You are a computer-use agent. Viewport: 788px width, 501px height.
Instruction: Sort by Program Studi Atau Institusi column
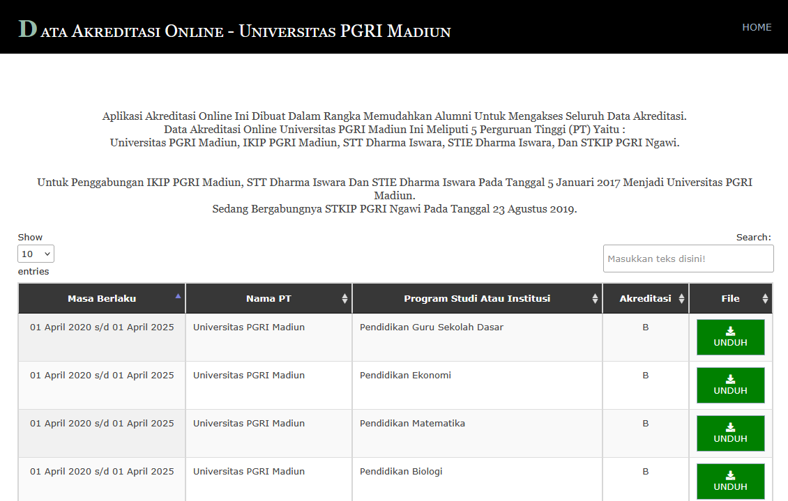point(478,299)
